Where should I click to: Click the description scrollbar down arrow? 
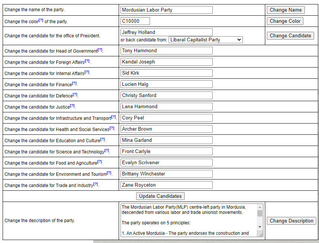260,227
